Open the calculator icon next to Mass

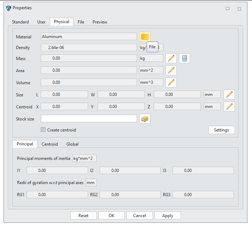point(184,58)
